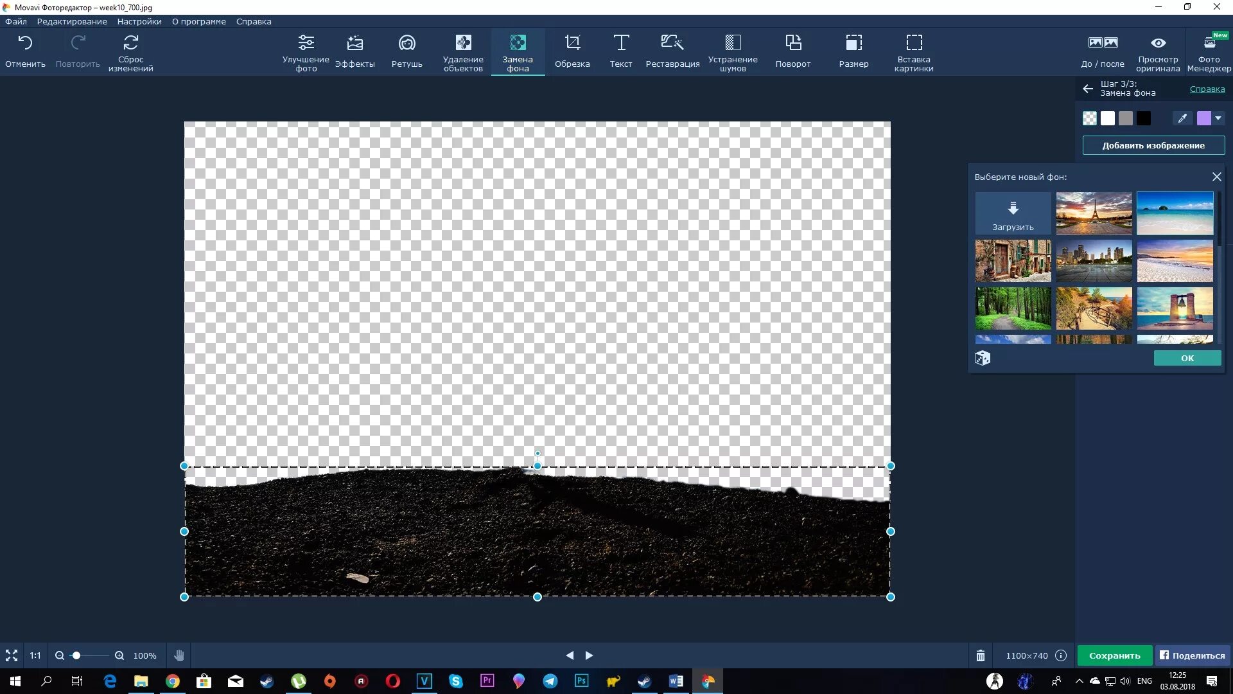Open the Rotate (Поворот) tool
1233x694 pixels.
(x=792, y=51)
